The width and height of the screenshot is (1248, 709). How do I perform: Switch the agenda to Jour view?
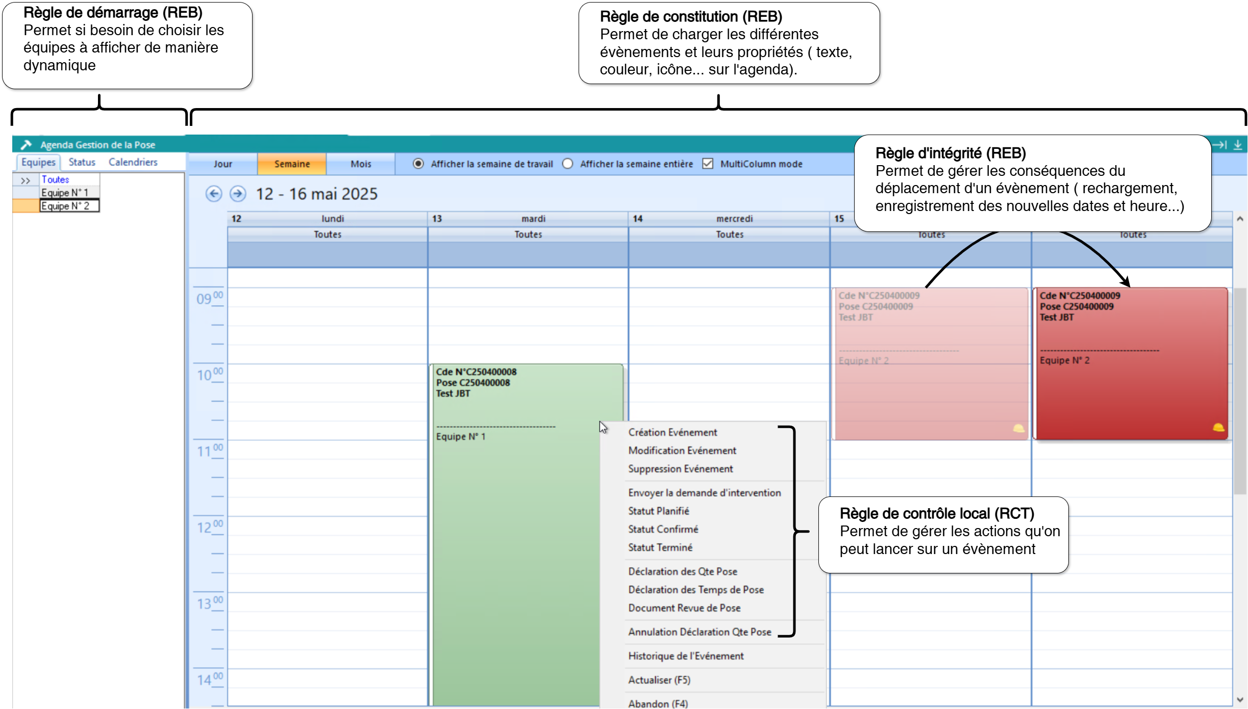222,164
